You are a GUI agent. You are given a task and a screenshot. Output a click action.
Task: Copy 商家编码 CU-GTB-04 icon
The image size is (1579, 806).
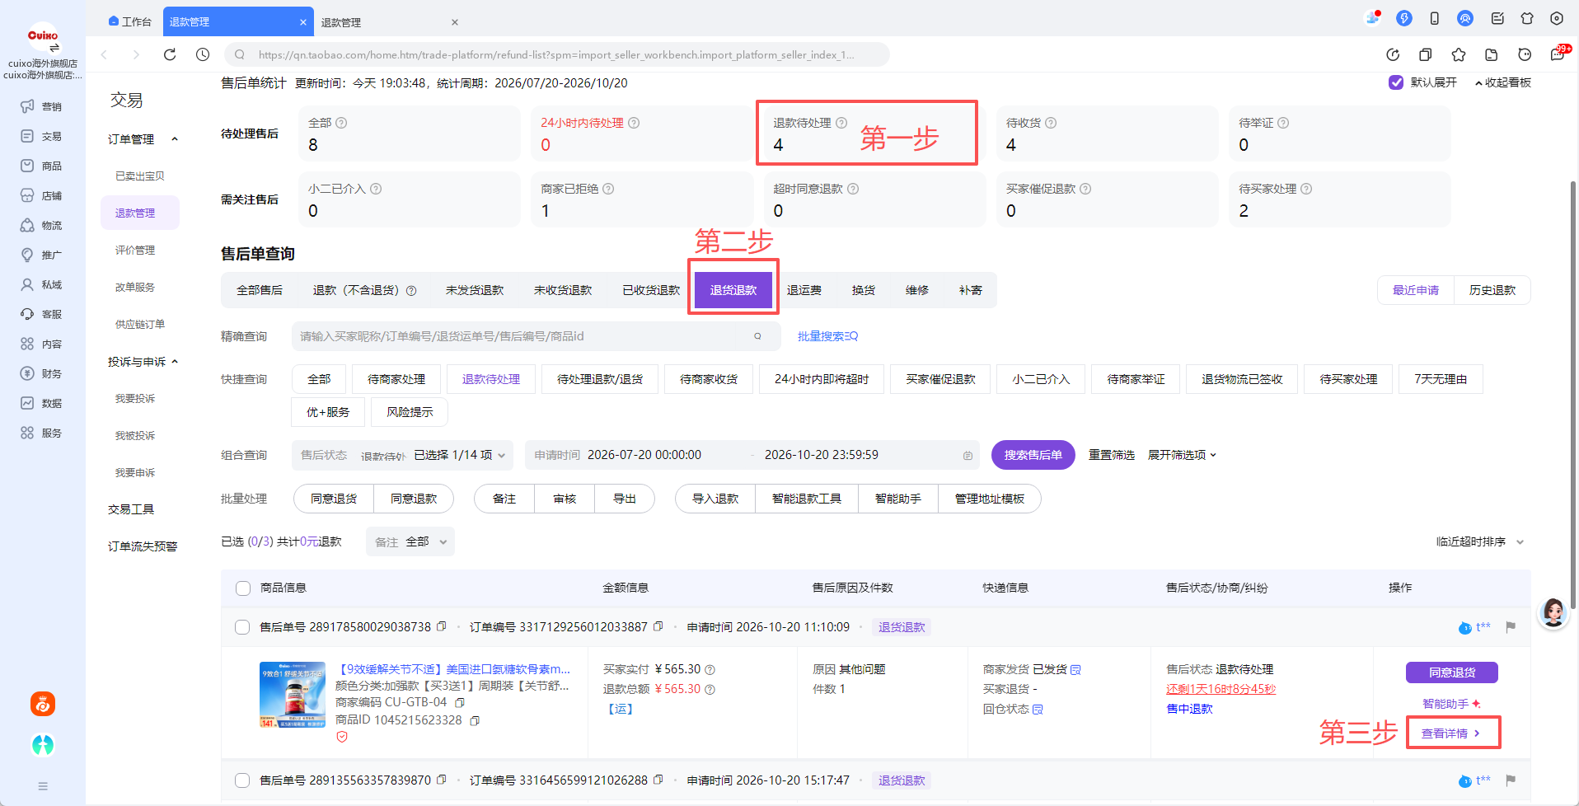[x=460, y=703]
